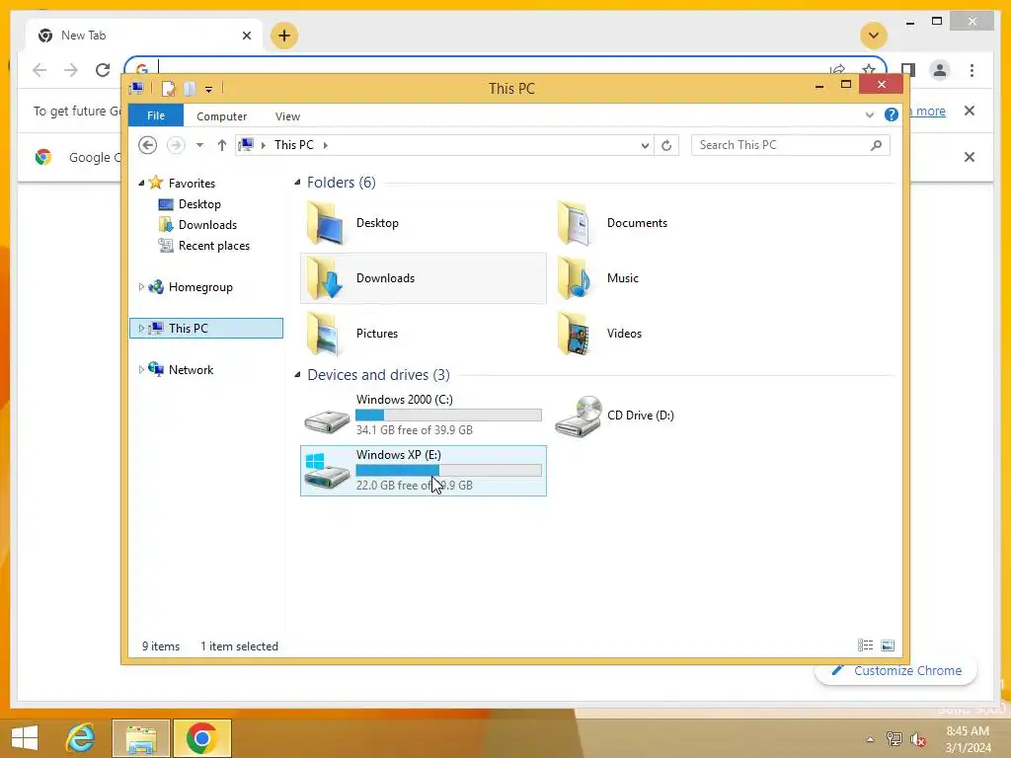Open the Computer ribbon tab
Image resolution: width=1011 pixels, height=758 pixels.
222,116
